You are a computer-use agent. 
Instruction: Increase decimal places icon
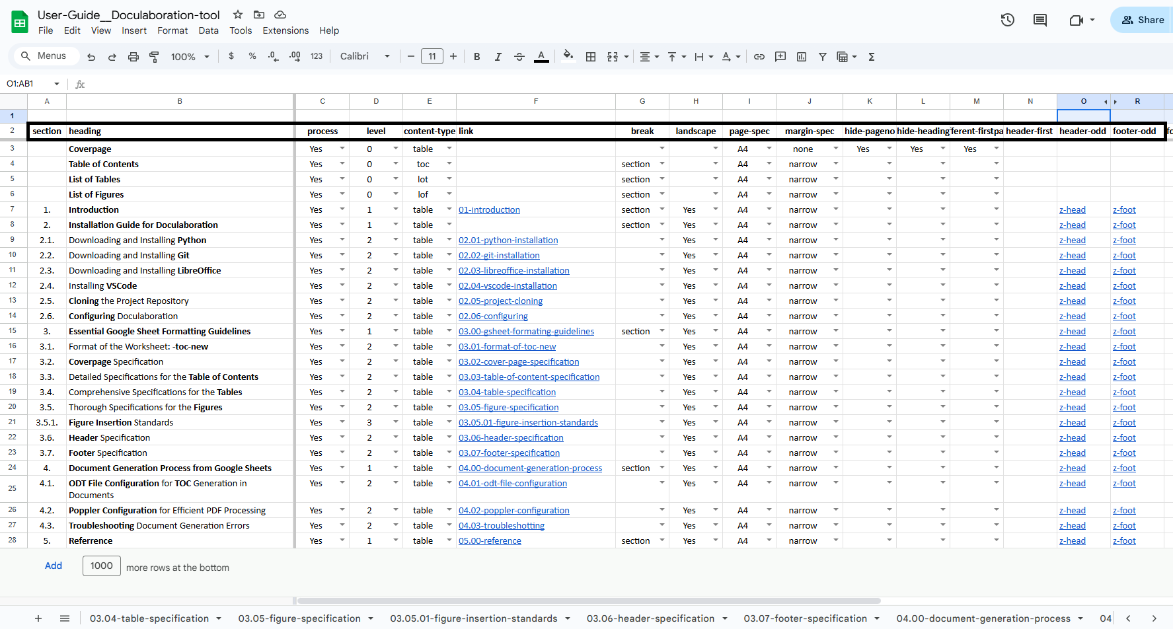point(295,56)
